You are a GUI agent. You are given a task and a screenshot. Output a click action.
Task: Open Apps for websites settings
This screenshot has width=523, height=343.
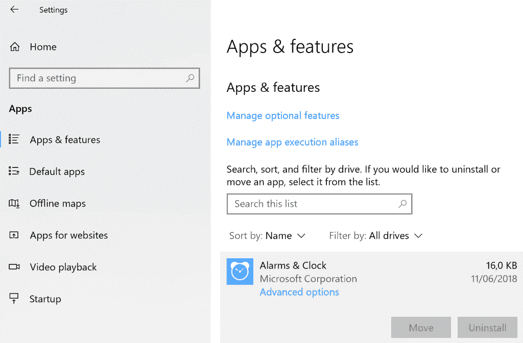coord(69,235)
